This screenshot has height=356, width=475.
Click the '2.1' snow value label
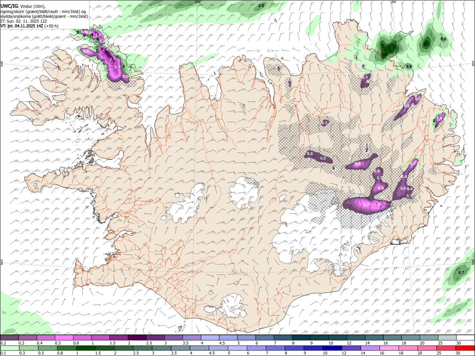tap(112, 59)
